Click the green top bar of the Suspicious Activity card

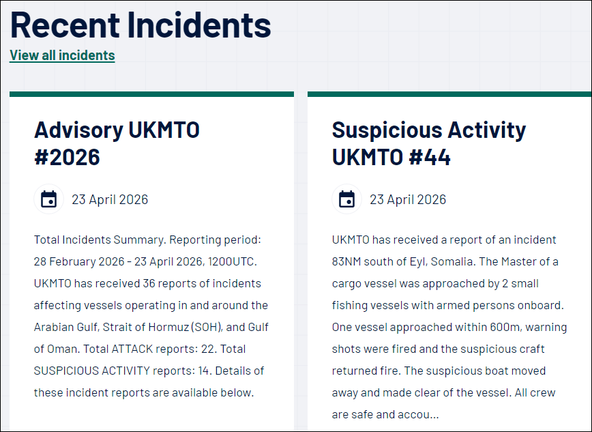coord(449,94)
